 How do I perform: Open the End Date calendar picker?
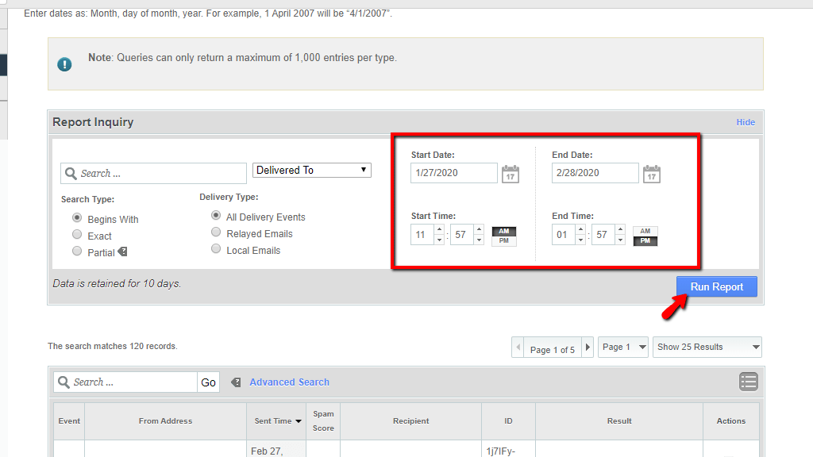pyautogui.click(x=652, y=174)
